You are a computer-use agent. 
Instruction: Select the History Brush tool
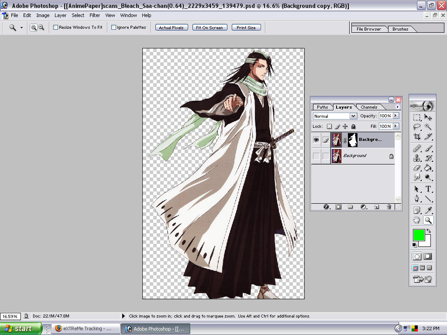pos(428,158)
